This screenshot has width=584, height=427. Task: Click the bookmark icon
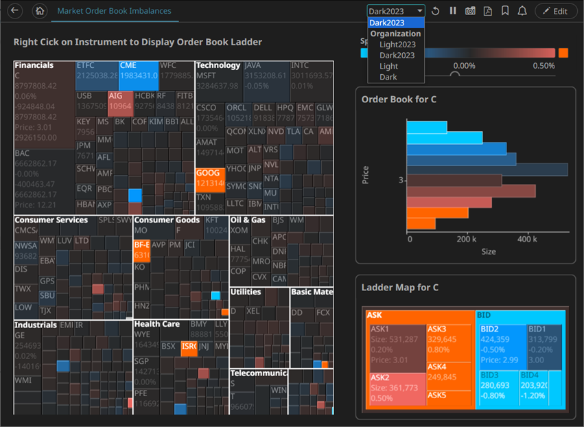(505, 11)
